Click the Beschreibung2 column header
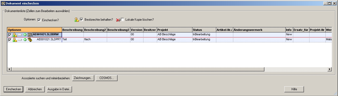This screenshot has width=338, height=96. (x=95, y=30)
